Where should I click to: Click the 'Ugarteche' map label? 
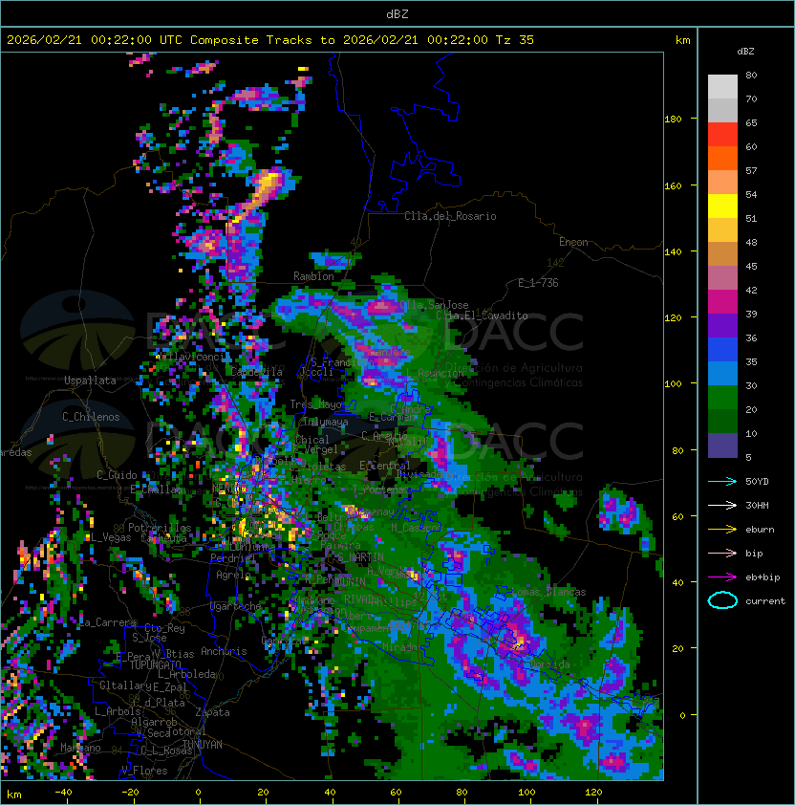[x=236, y=606]
